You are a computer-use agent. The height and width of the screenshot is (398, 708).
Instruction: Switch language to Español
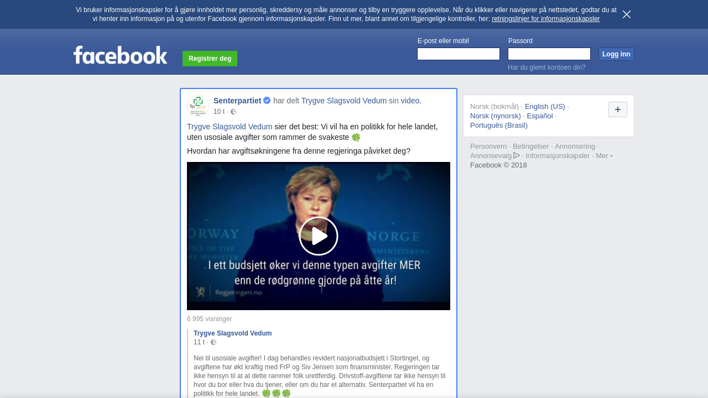(x=540, y=116)
